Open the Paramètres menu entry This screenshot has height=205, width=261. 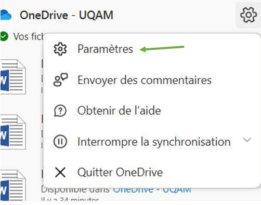[105, 49]
